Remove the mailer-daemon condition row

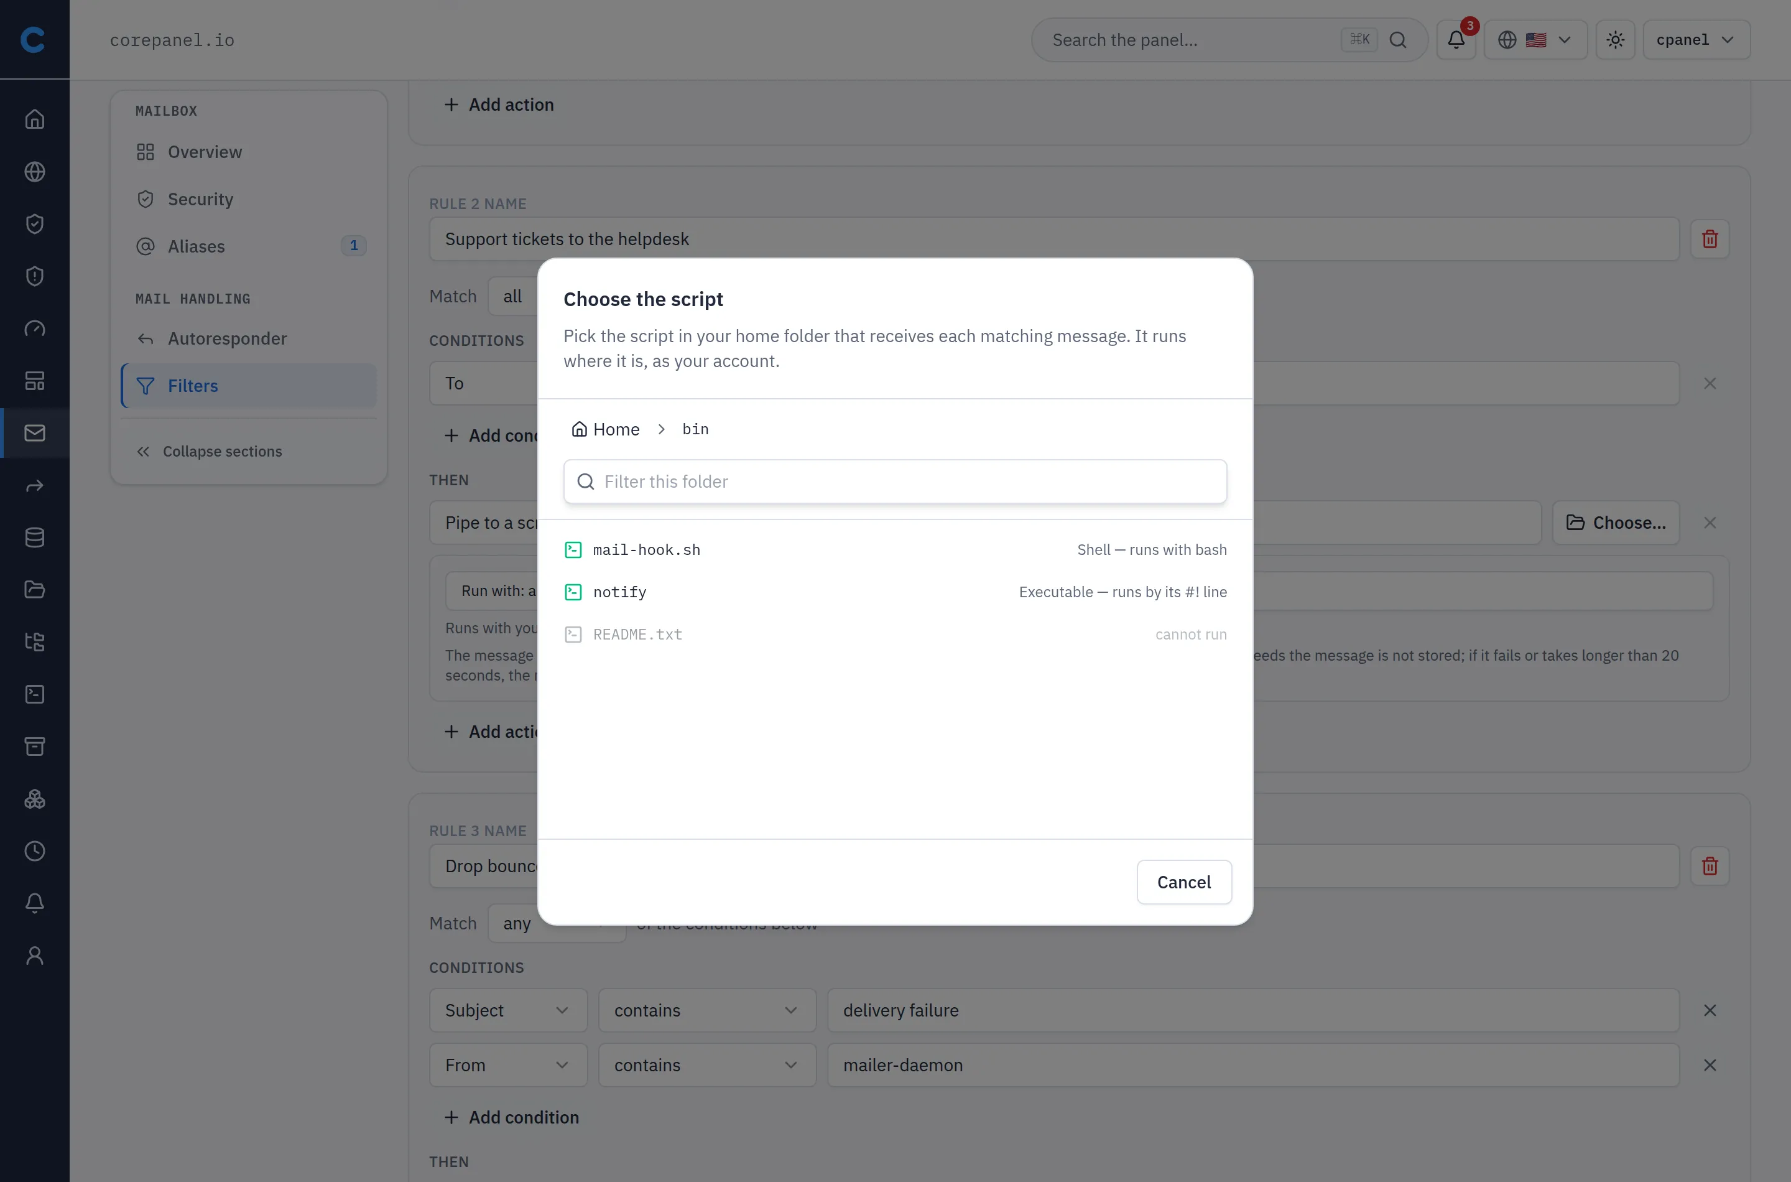pyautogui.click(x=1710, y=1065)
